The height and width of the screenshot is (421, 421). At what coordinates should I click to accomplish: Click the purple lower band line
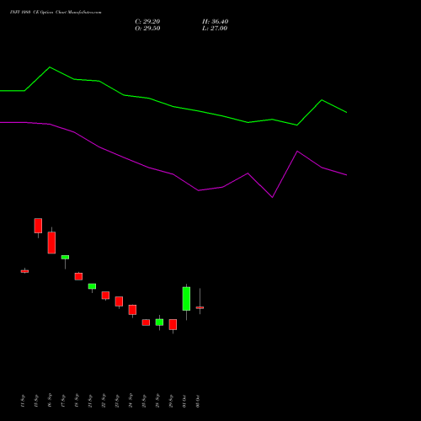[173, 174]
